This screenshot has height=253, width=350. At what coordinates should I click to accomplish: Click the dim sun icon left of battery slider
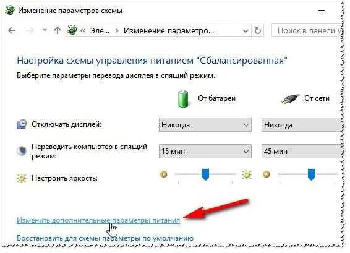pos(164,174)
